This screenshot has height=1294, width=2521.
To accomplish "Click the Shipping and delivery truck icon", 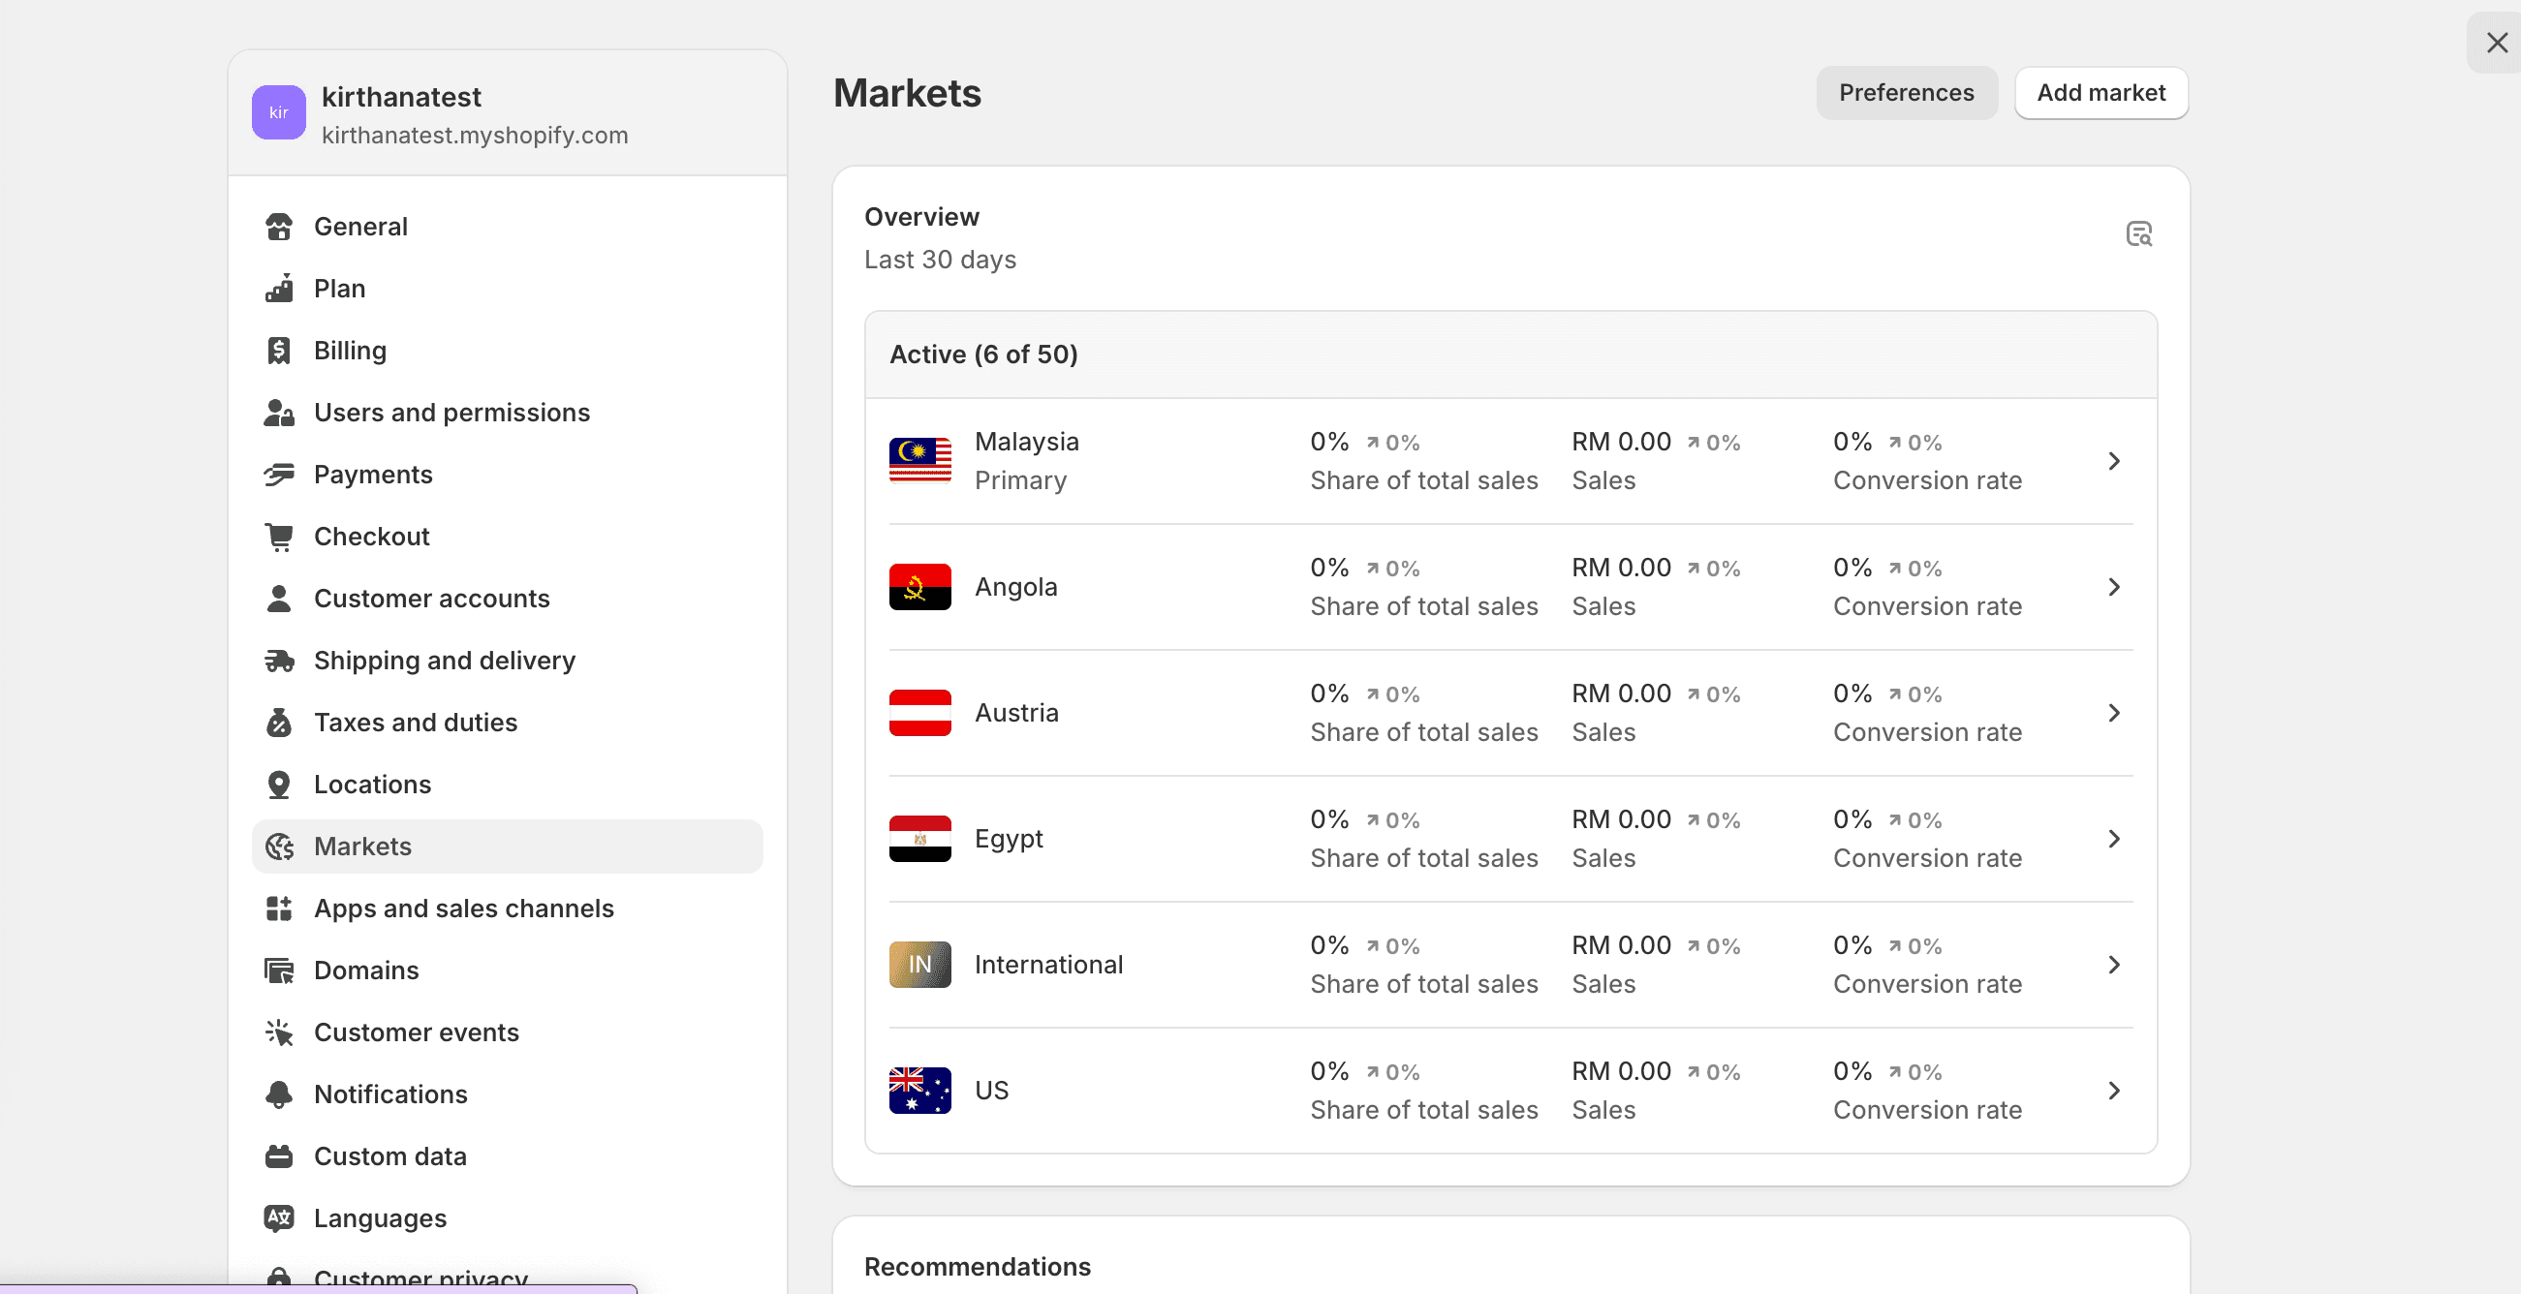I will tap(279, 661).
